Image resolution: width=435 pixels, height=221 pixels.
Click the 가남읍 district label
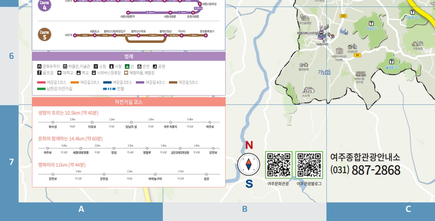324,72
